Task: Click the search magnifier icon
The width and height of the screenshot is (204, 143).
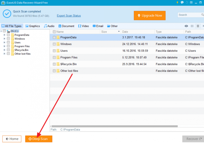Action: pos(202,15)
